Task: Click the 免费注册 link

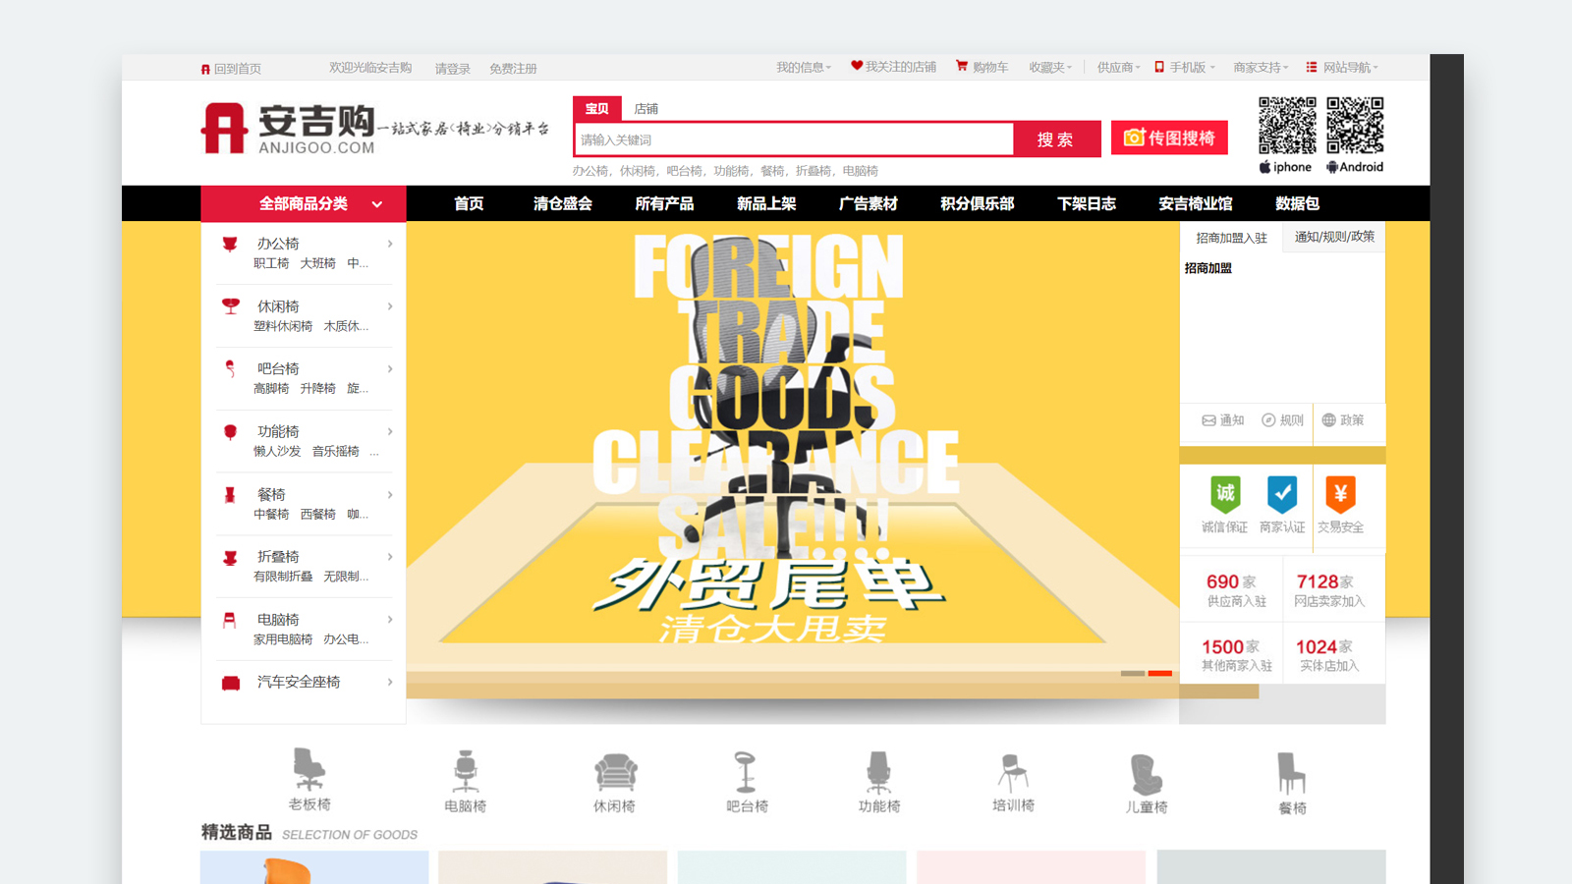Action: click(x=513, y=69)
